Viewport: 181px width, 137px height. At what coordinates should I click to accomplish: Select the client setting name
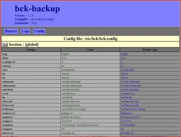click(x=5, y=58)
